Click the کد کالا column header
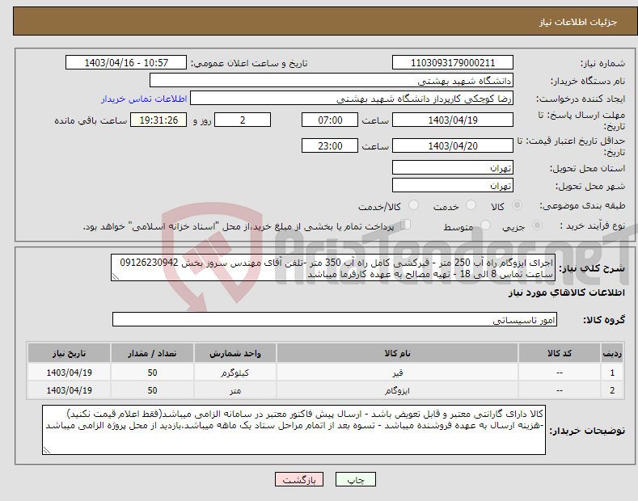The width and height of the screenshot is (638, 501). click(560, 353)
